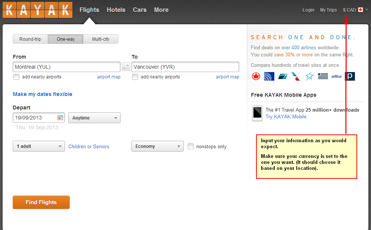
Task: Click the depart date field 19/09/2013
Action: click(x=39, y=118)
